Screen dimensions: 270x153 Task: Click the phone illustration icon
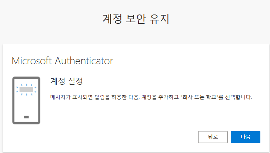[x=26, y=100]
